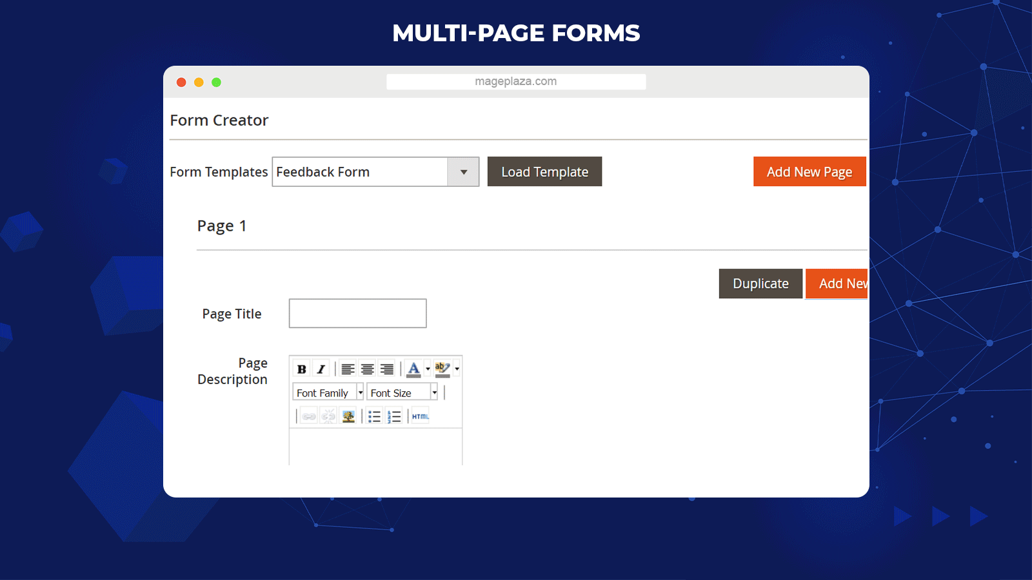This screenshot has width=1032, height=580.
Task: Click the Load Template button
Action: pyautogui.click(x=544, y=172)
